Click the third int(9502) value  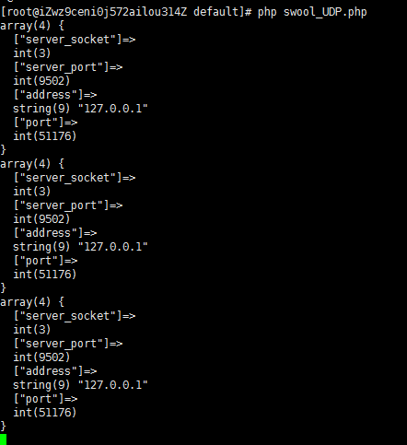[x=41, y=357]
